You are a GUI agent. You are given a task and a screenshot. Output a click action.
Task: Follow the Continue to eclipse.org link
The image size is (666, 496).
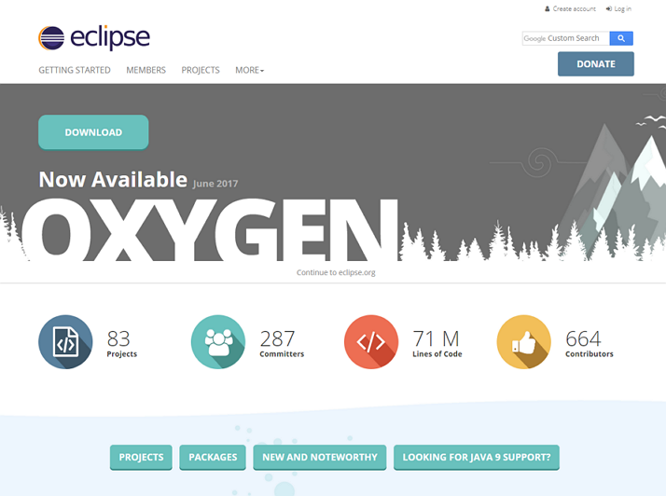click(336, 272)
